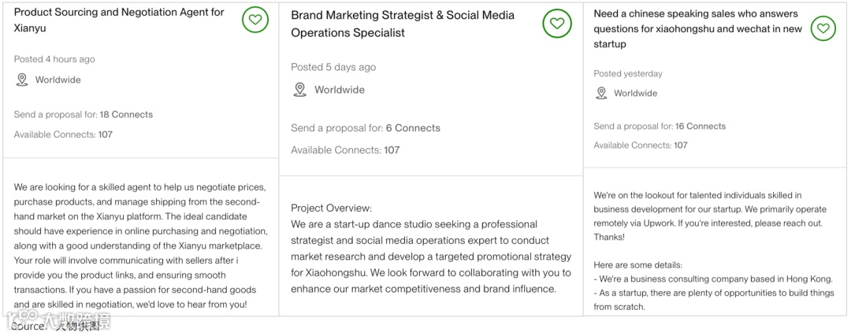
Task: Click location pin in Brand Marketing card
Action: 299,90
